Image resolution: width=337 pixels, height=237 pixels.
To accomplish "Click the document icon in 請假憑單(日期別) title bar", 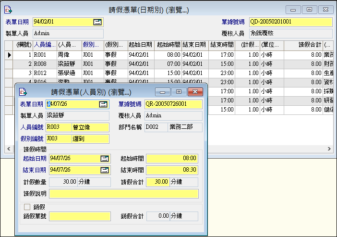I will pos(8,9).
